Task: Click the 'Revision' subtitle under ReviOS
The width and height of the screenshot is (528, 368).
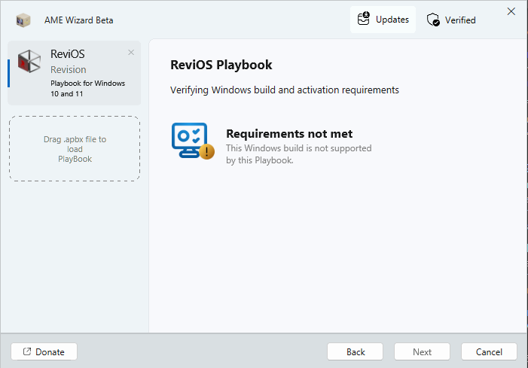Action: (x=69, y=69)
